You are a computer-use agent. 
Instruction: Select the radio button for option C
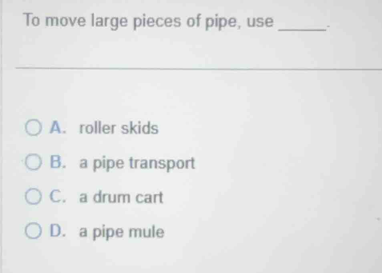pyautogui.click(x=34, y=196)
